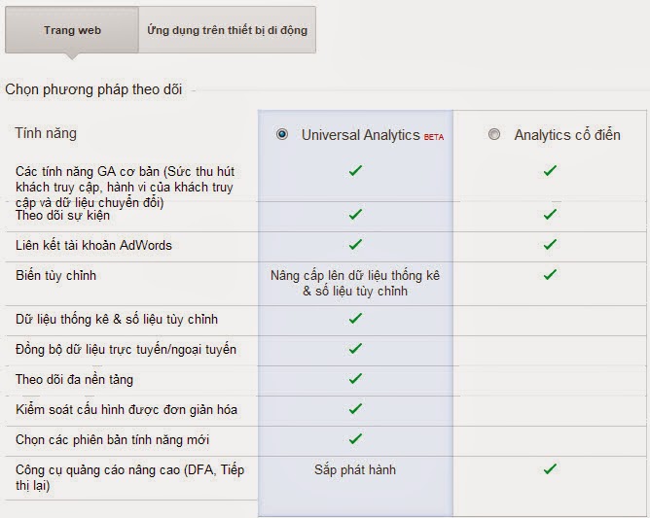Click the Analytics cổ điển checkmark for Liên kết tài khoản AdWords

550,244
